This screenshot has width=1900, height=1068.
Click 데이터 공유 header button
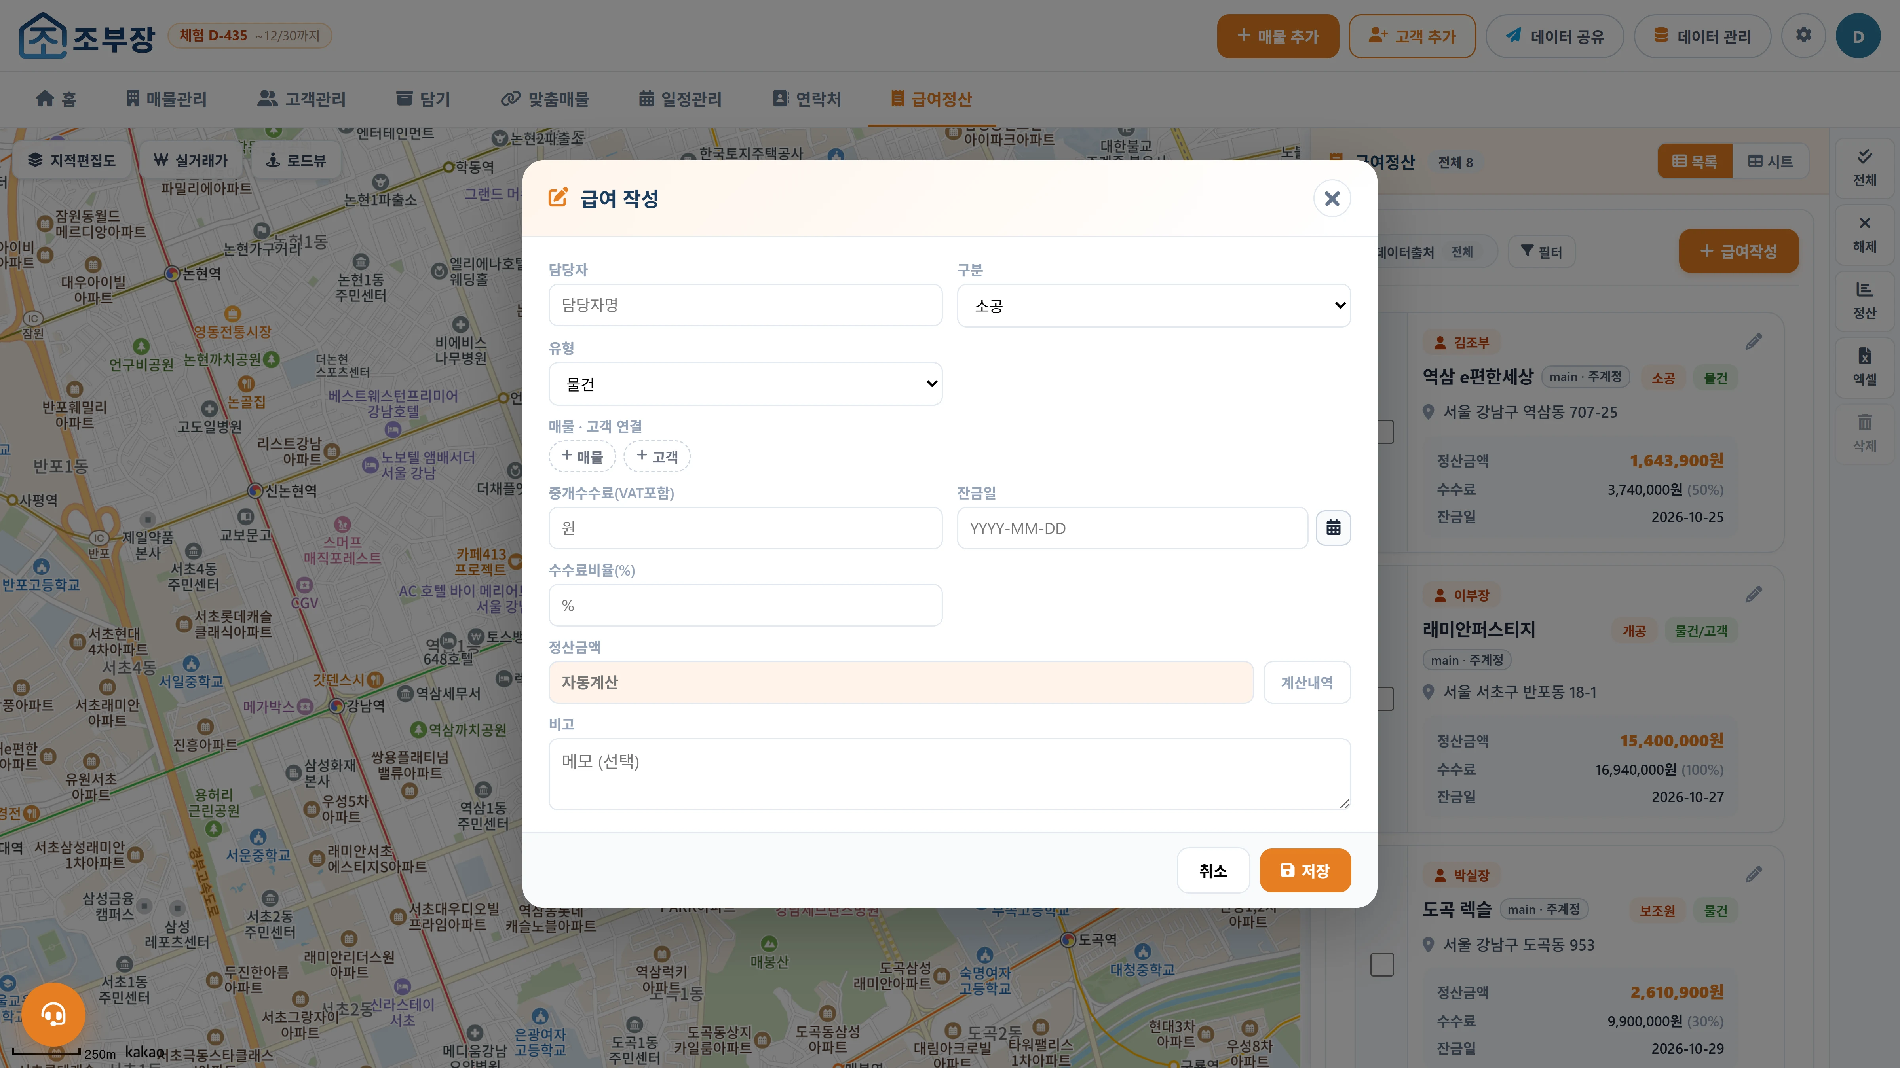tap(1554, 36)
